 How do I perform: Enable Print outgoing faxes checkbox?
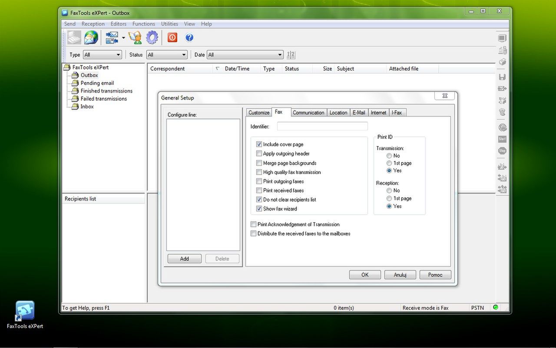259,181
